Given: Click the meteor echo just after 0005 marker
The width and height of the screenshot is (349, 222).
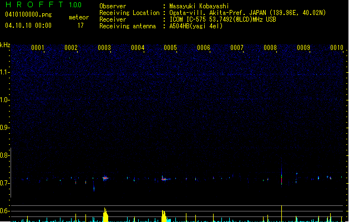Looking at the screenshot, I should point(165,179).
